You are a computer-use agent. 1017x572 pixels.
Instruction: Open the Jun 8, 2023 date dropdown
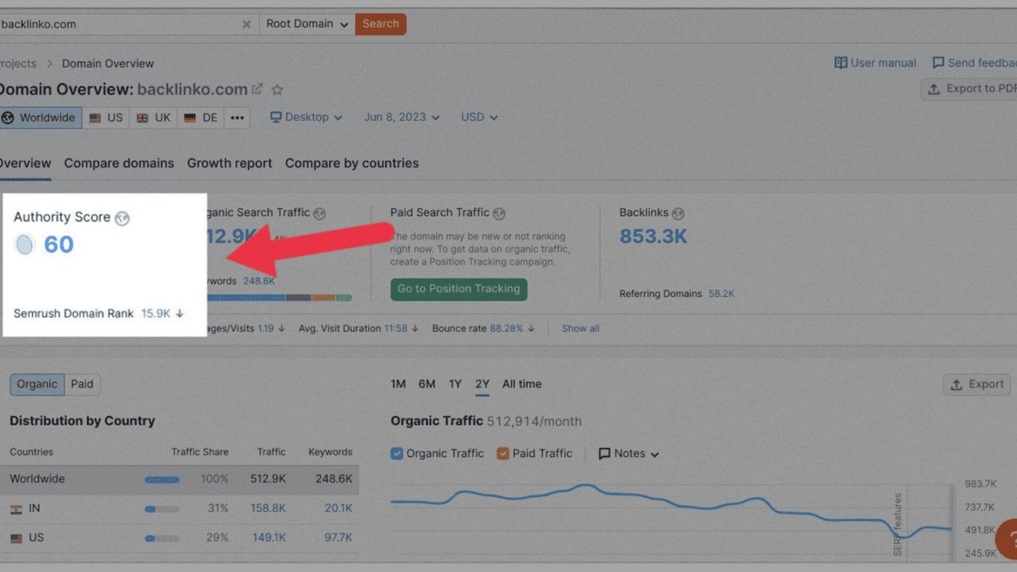pyautogui.click(x=401, y=118)
